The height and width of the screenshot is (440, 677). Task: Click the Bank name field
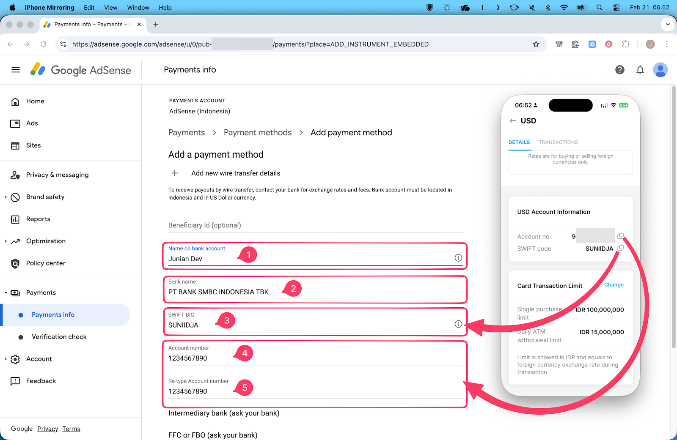[x=316, y=289]
